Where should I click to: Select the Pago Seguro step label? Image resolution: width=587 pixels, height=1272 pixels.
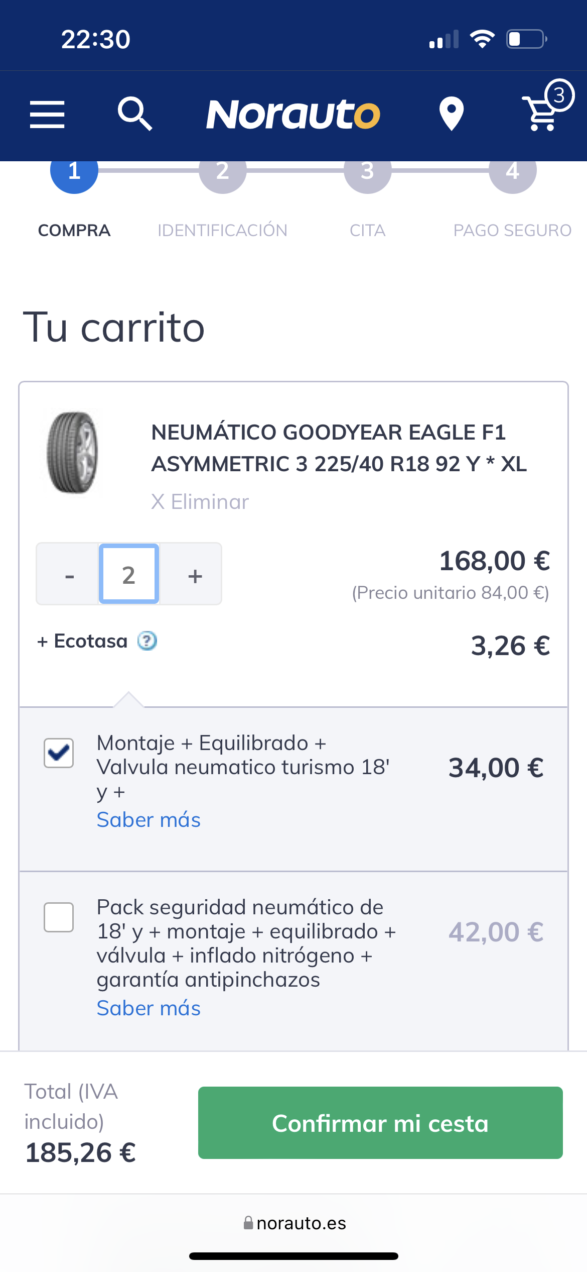(x=512, y=231)
